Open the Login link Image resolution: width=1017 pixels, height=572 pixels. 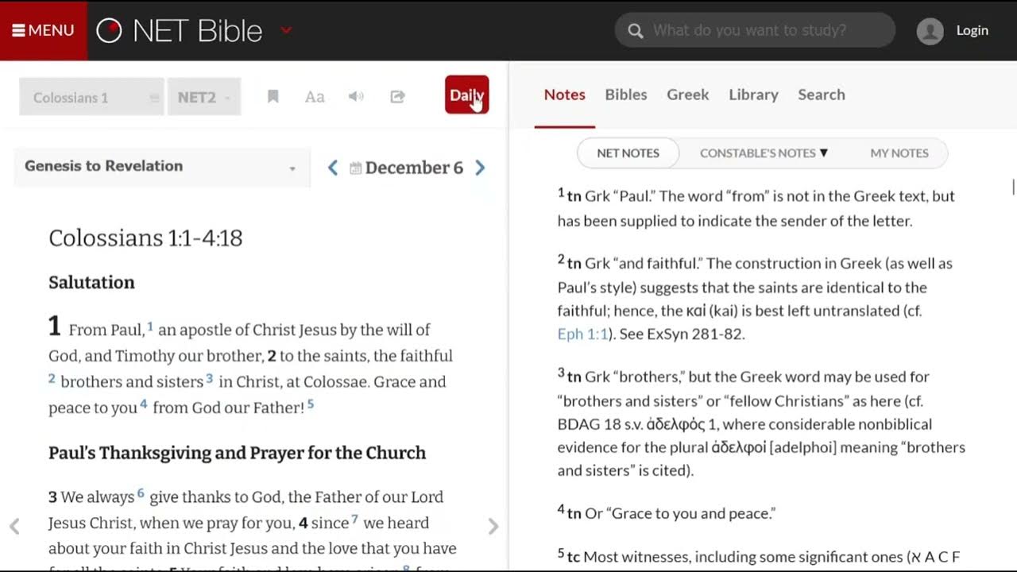tap(972, 30)
